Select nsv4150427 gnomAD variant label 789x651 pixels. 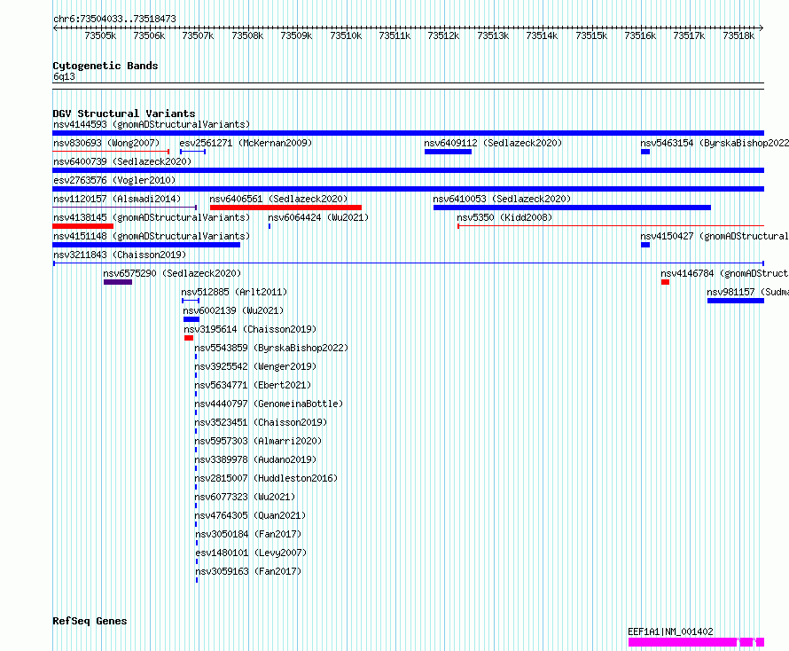715,236
